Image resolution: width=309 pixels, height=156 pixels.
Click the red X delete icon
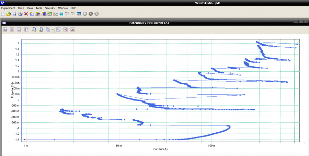[x=26, y=14]
